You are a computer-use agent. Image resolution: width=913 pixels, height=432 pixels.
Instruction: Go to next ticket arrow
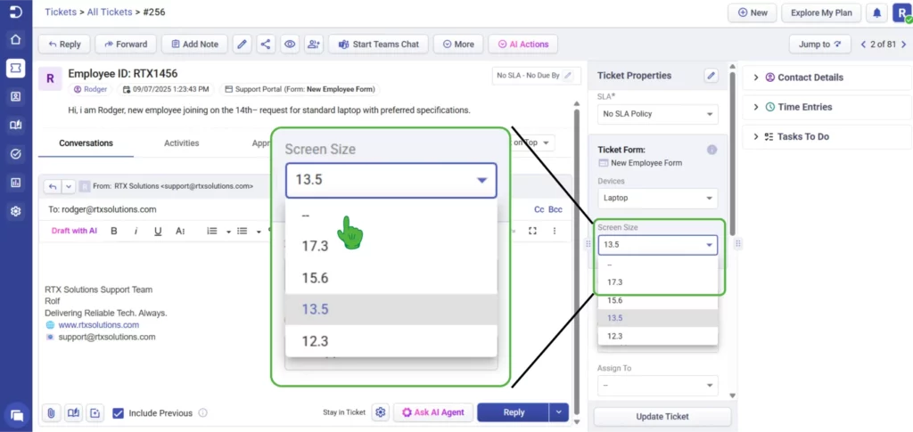point(904,45)
